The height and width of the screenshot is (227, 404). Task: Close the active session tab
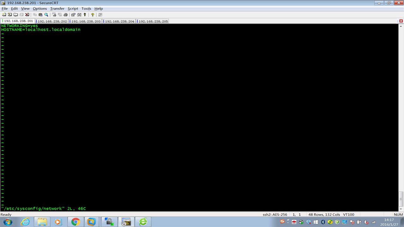pos(401,21)
